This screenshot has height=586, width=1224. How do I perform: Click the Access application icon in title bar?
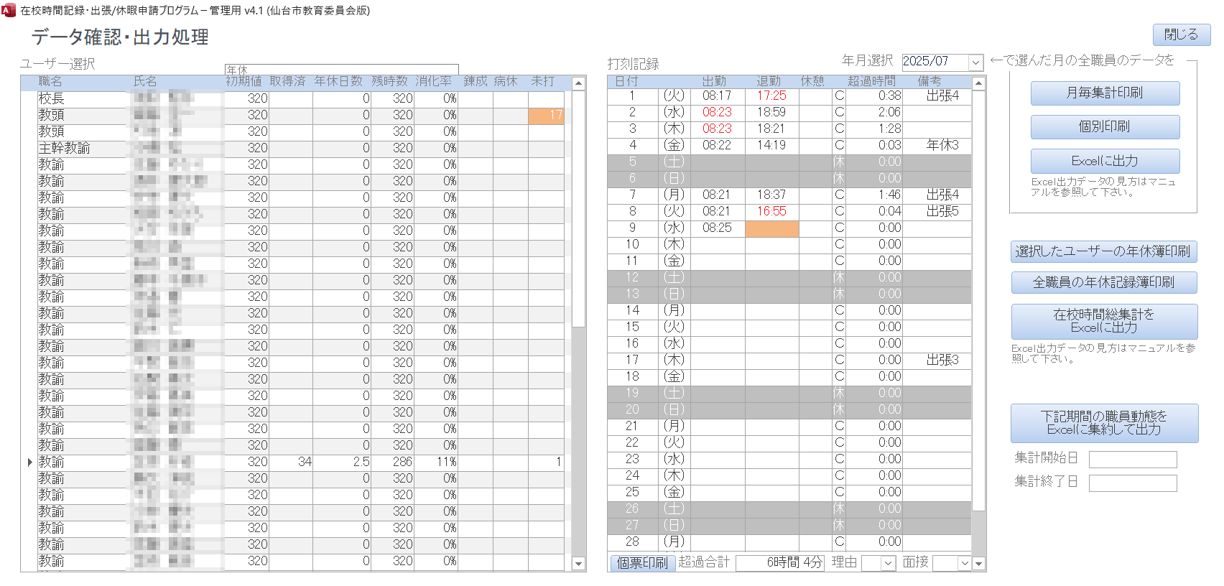[9, 10]
